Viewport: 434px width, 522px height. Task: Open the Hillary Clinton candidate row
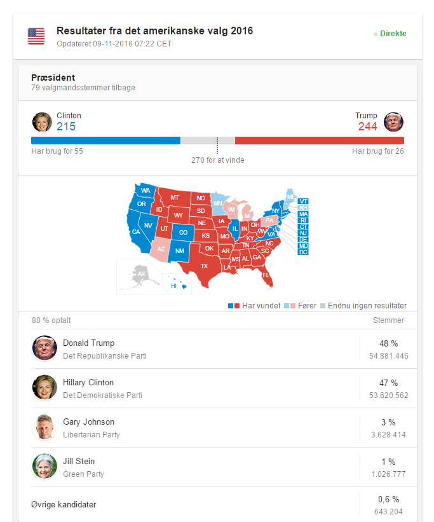click(x=224, y=388)
